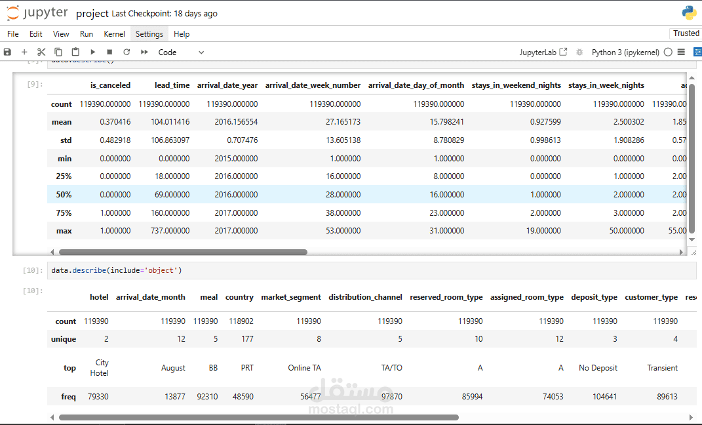
Task: Restart kernel and run all cells icon
Action: 144,52
